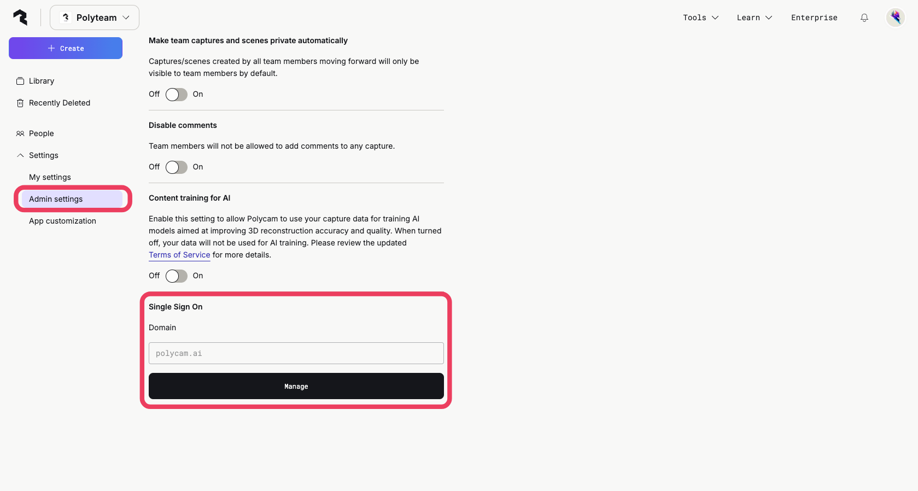
Task: Open App customization page
Action: (62, 221)
